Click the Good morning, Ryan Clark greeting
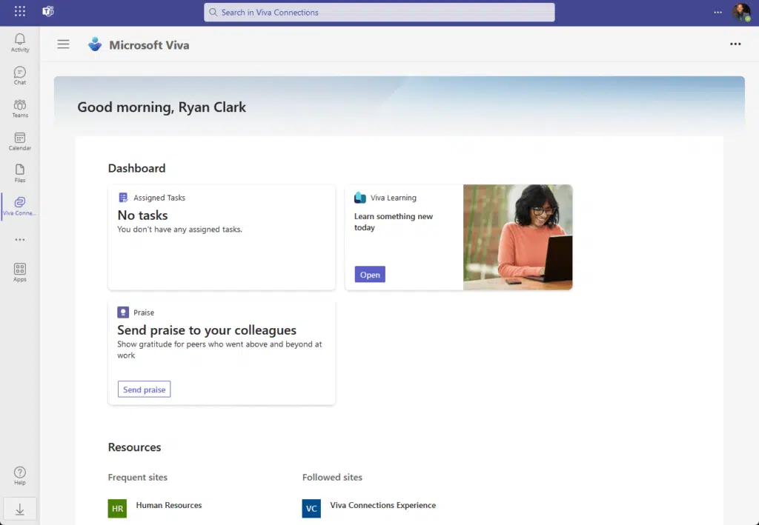The image size is (759, 525). (162, 107)
